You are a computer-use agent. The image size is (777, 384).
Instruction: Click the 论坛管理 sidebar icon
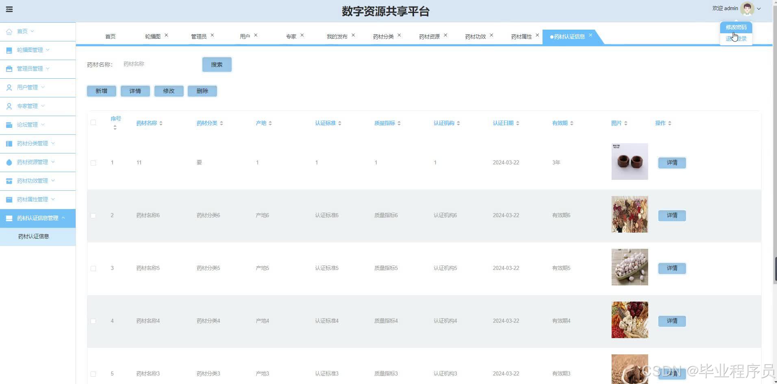(9, 125)
